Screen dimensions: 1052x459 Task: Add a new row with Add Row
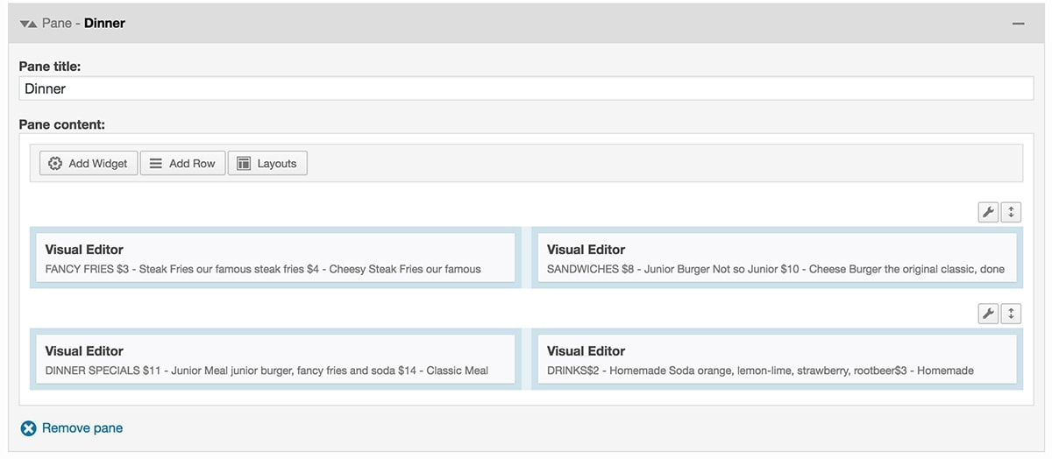182,163
